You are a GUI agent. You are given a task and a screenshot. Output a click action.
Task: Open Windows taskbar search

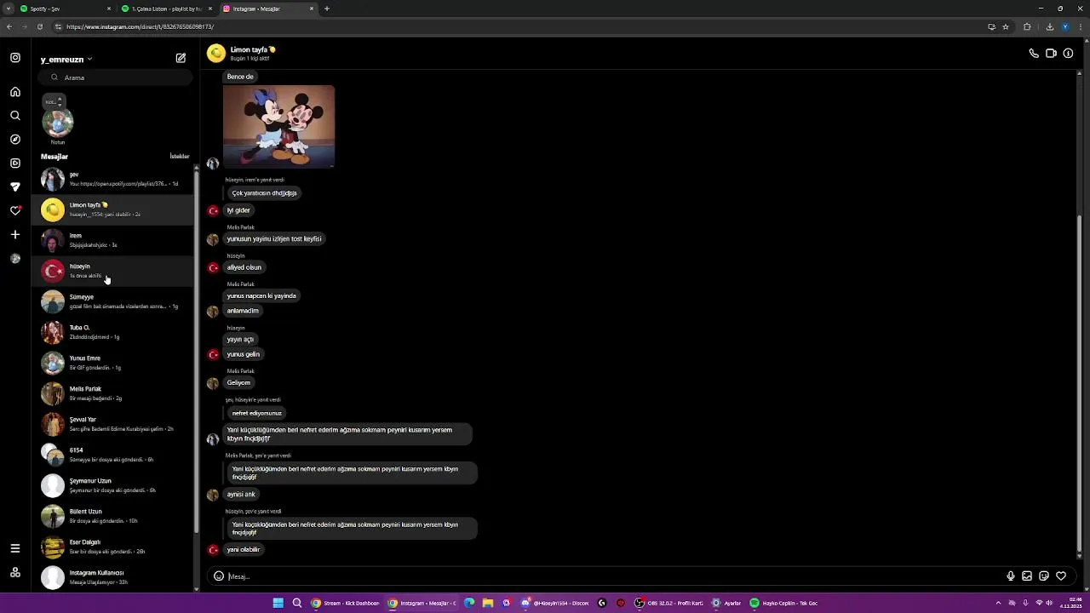[297, 603]
